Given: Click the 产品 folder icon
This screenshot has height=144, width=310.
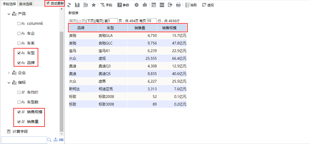Looking at the screenshot, I should (14, 14).
